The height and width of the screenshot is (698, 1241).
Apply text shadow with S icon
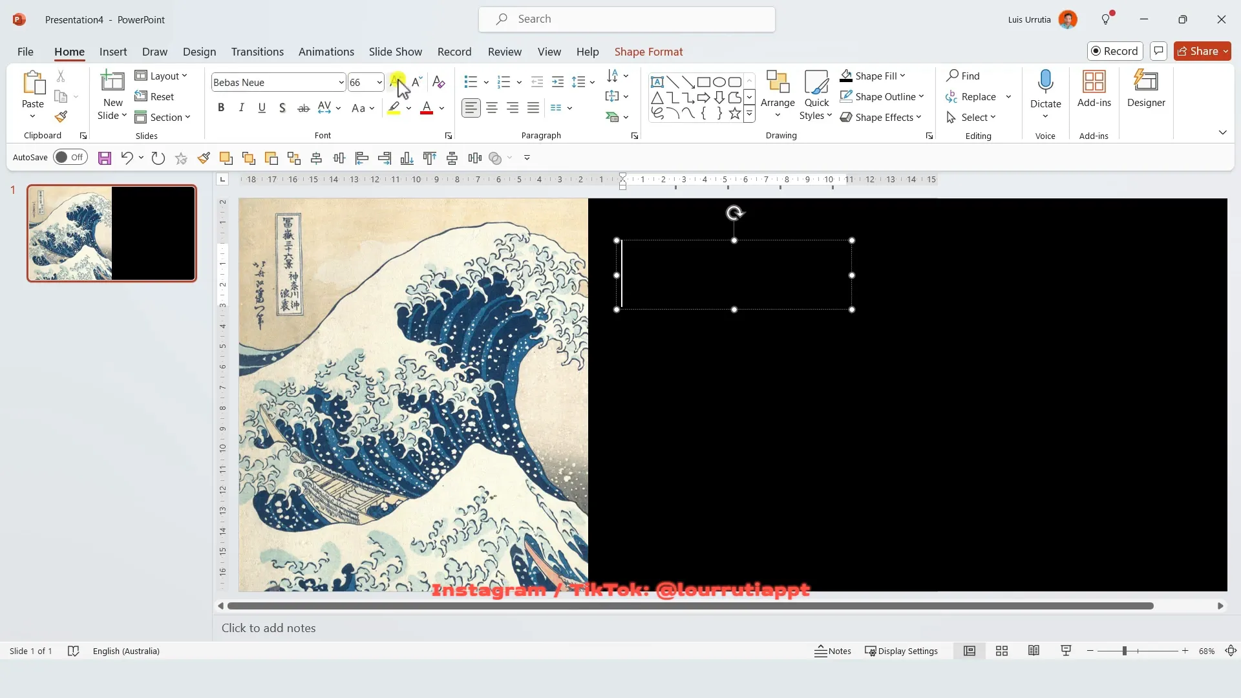point(282,108)
